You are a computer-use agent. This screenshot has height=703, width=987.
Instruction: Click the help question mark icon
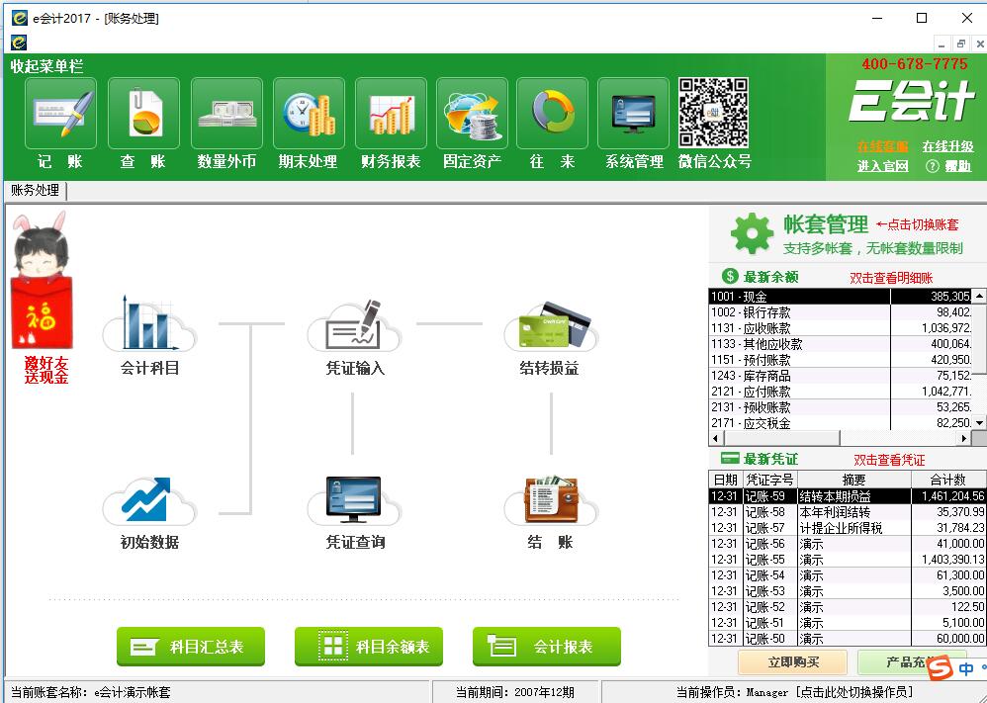pyautogui.click(x=933, y=166)
